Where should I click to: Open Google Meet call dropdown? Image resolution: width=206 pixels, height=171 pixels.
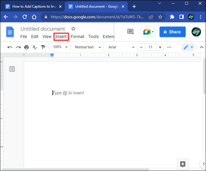(148, 32)
